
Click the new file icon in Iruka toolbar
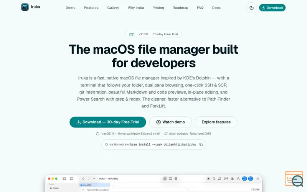(220, 179)
